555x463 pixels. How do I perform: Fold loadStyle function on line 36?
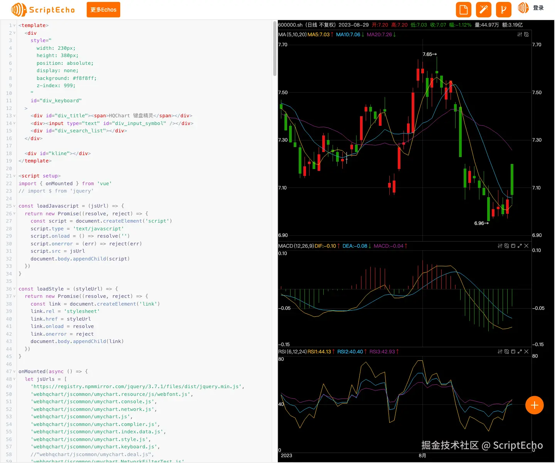pos(15,289)
